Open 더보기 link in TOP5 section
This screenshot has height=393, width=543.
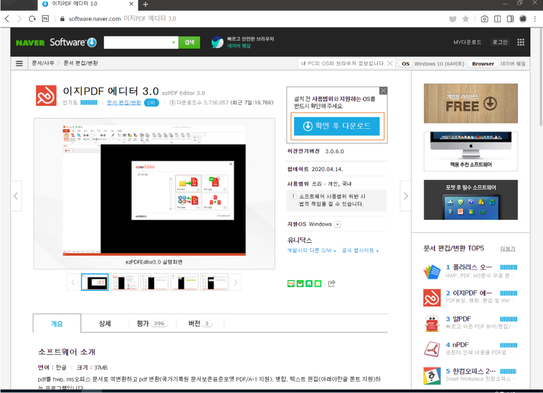click(508, 249)
